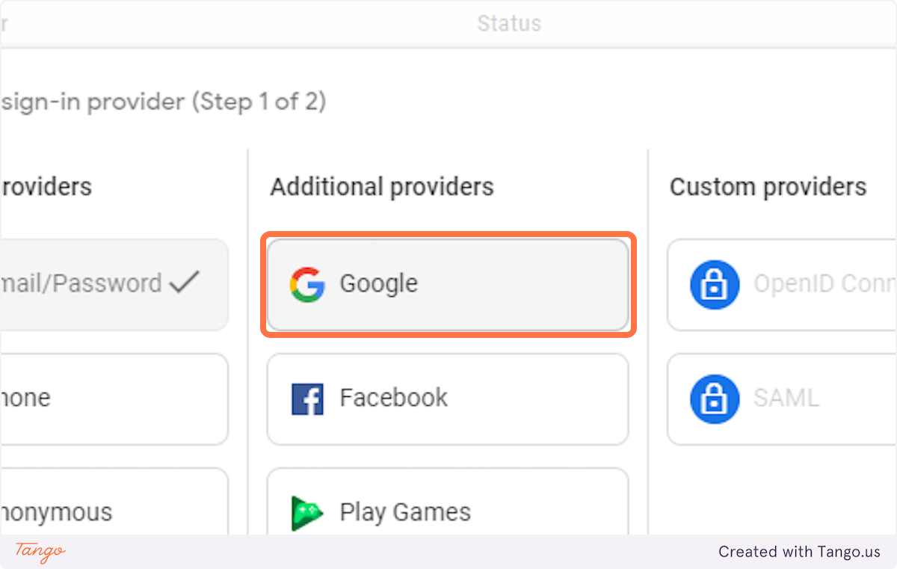
Task: Choose the Facebook provider option
Action: pyautogui.click(x=448, y=399)
